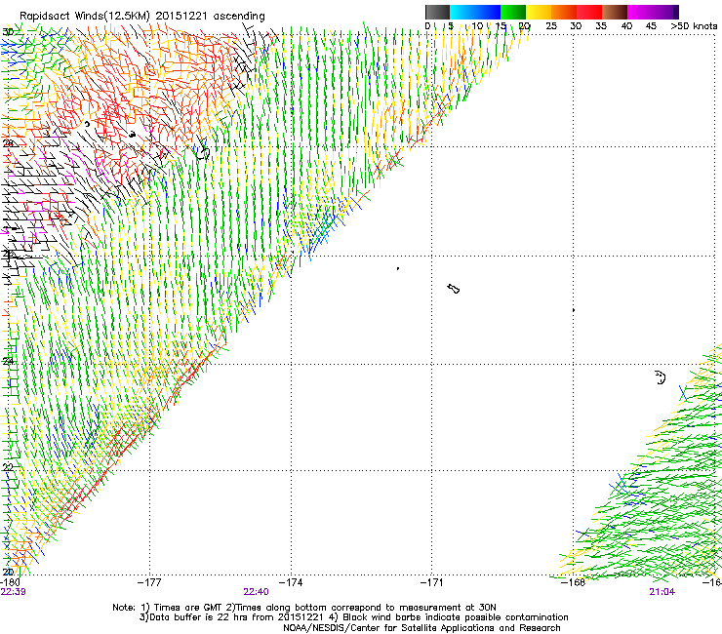Click the small island outline near -171 longitude
This screenshot has width=722, height=634.
point(454,289)
